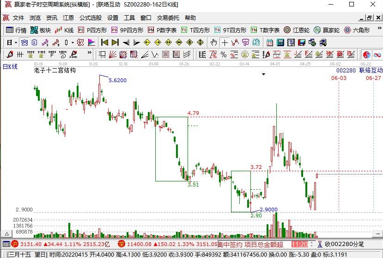Open the 设置 menu
The image size is (383, 258).
coord(113,18)
